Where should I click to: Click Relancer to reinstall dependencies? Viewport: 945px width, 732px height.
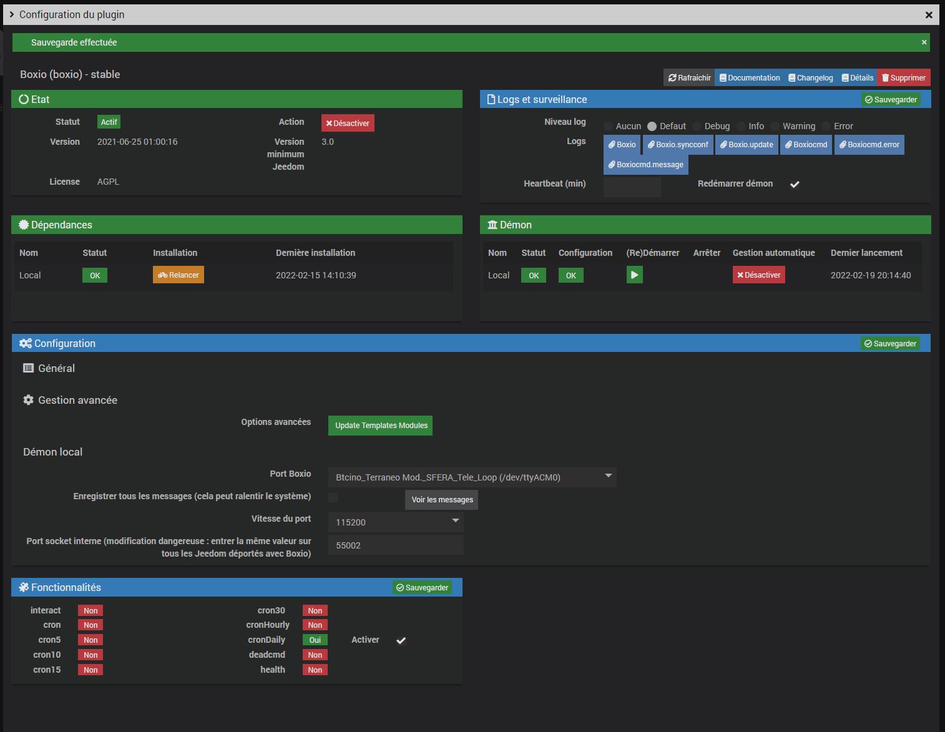click(179, 275)
